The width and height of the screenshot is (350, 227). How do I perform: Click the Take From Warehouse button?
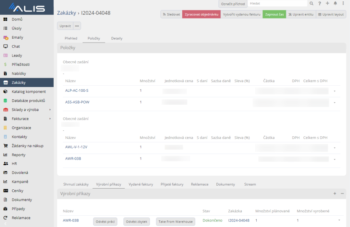point(176,222)
